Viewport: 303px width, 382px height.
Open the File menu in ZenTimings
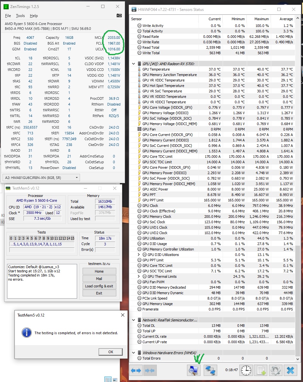(x=8, y=16)
